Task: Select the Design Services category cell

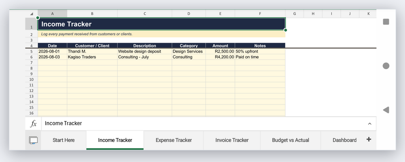Action: click(189, 51)
